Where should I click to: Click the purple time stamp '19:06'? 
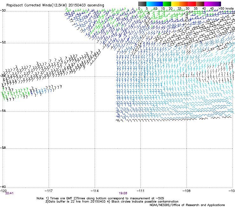(x=123, y=193)
